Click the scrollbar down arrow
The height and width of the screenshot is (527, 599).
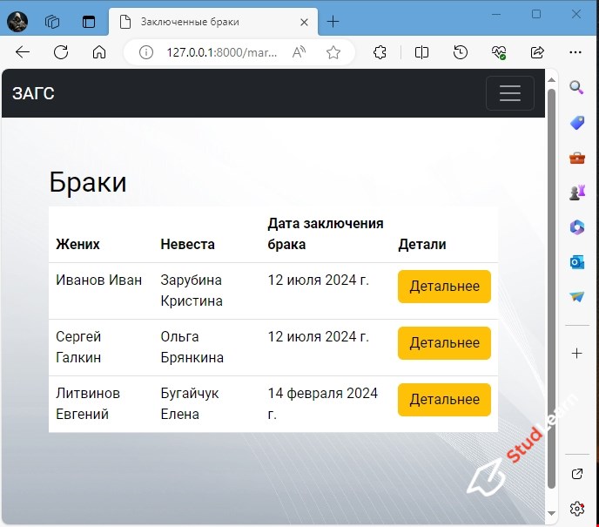pyautogui.click(x=551, y=513)
